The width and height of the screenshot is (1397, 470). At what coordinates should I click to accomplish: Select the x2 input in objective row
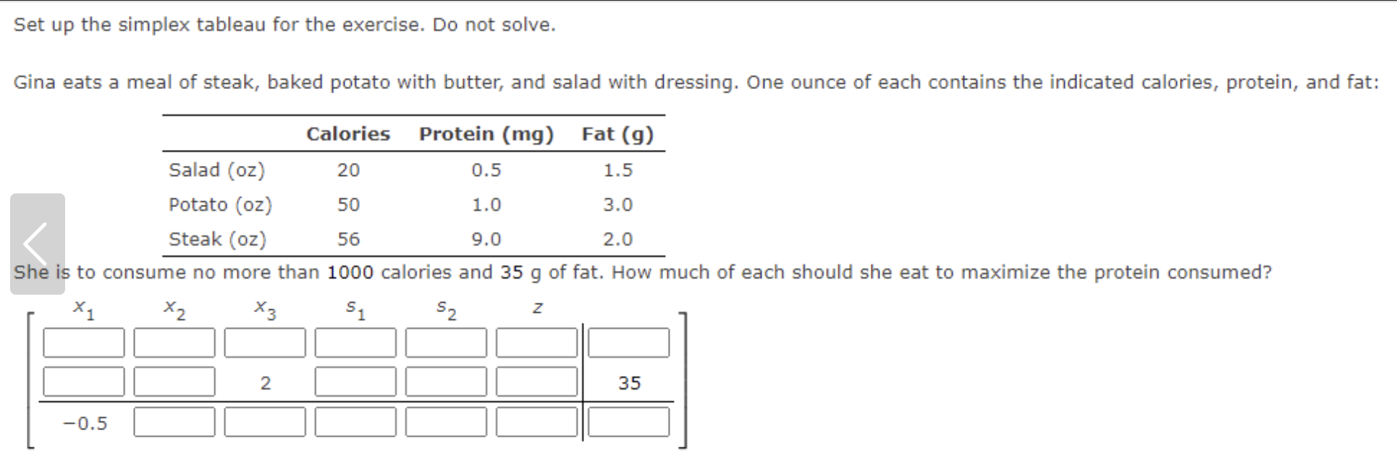174,421
